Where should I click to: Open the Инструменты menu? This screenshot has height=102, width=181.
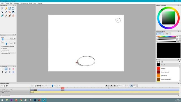point(24,3)
